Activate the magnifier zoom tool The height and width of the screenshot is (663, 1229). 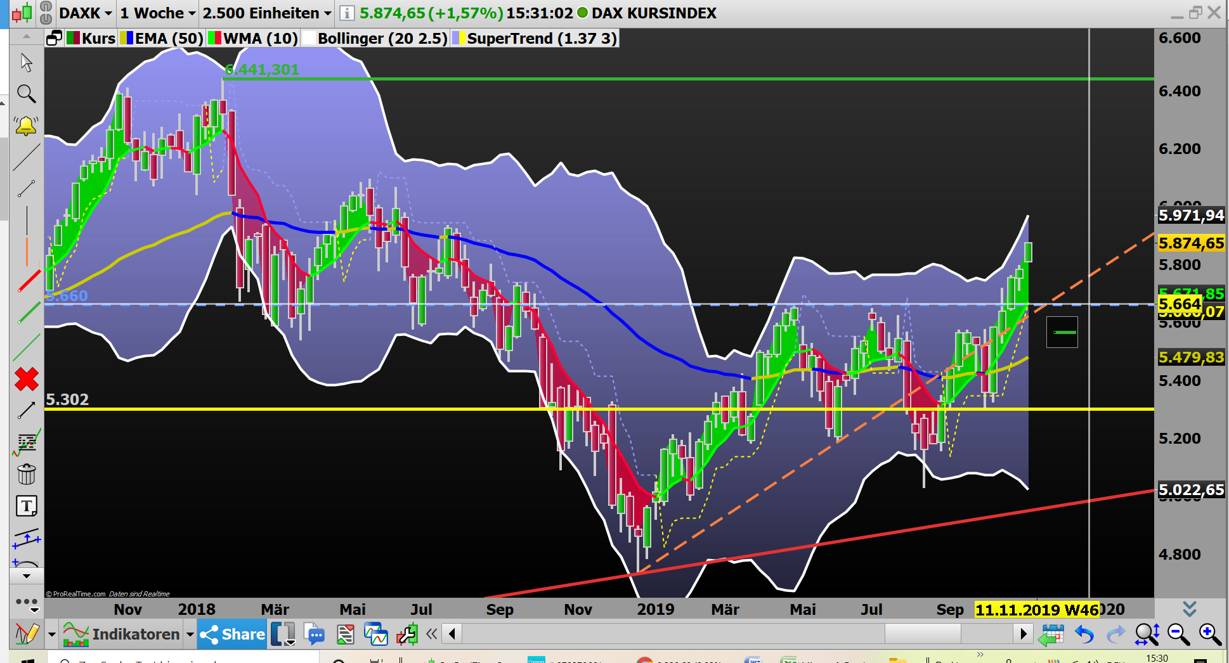(27, 94)
